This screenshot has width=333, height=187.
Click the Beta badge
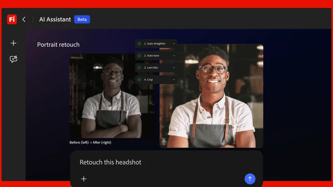pos(82,19)
